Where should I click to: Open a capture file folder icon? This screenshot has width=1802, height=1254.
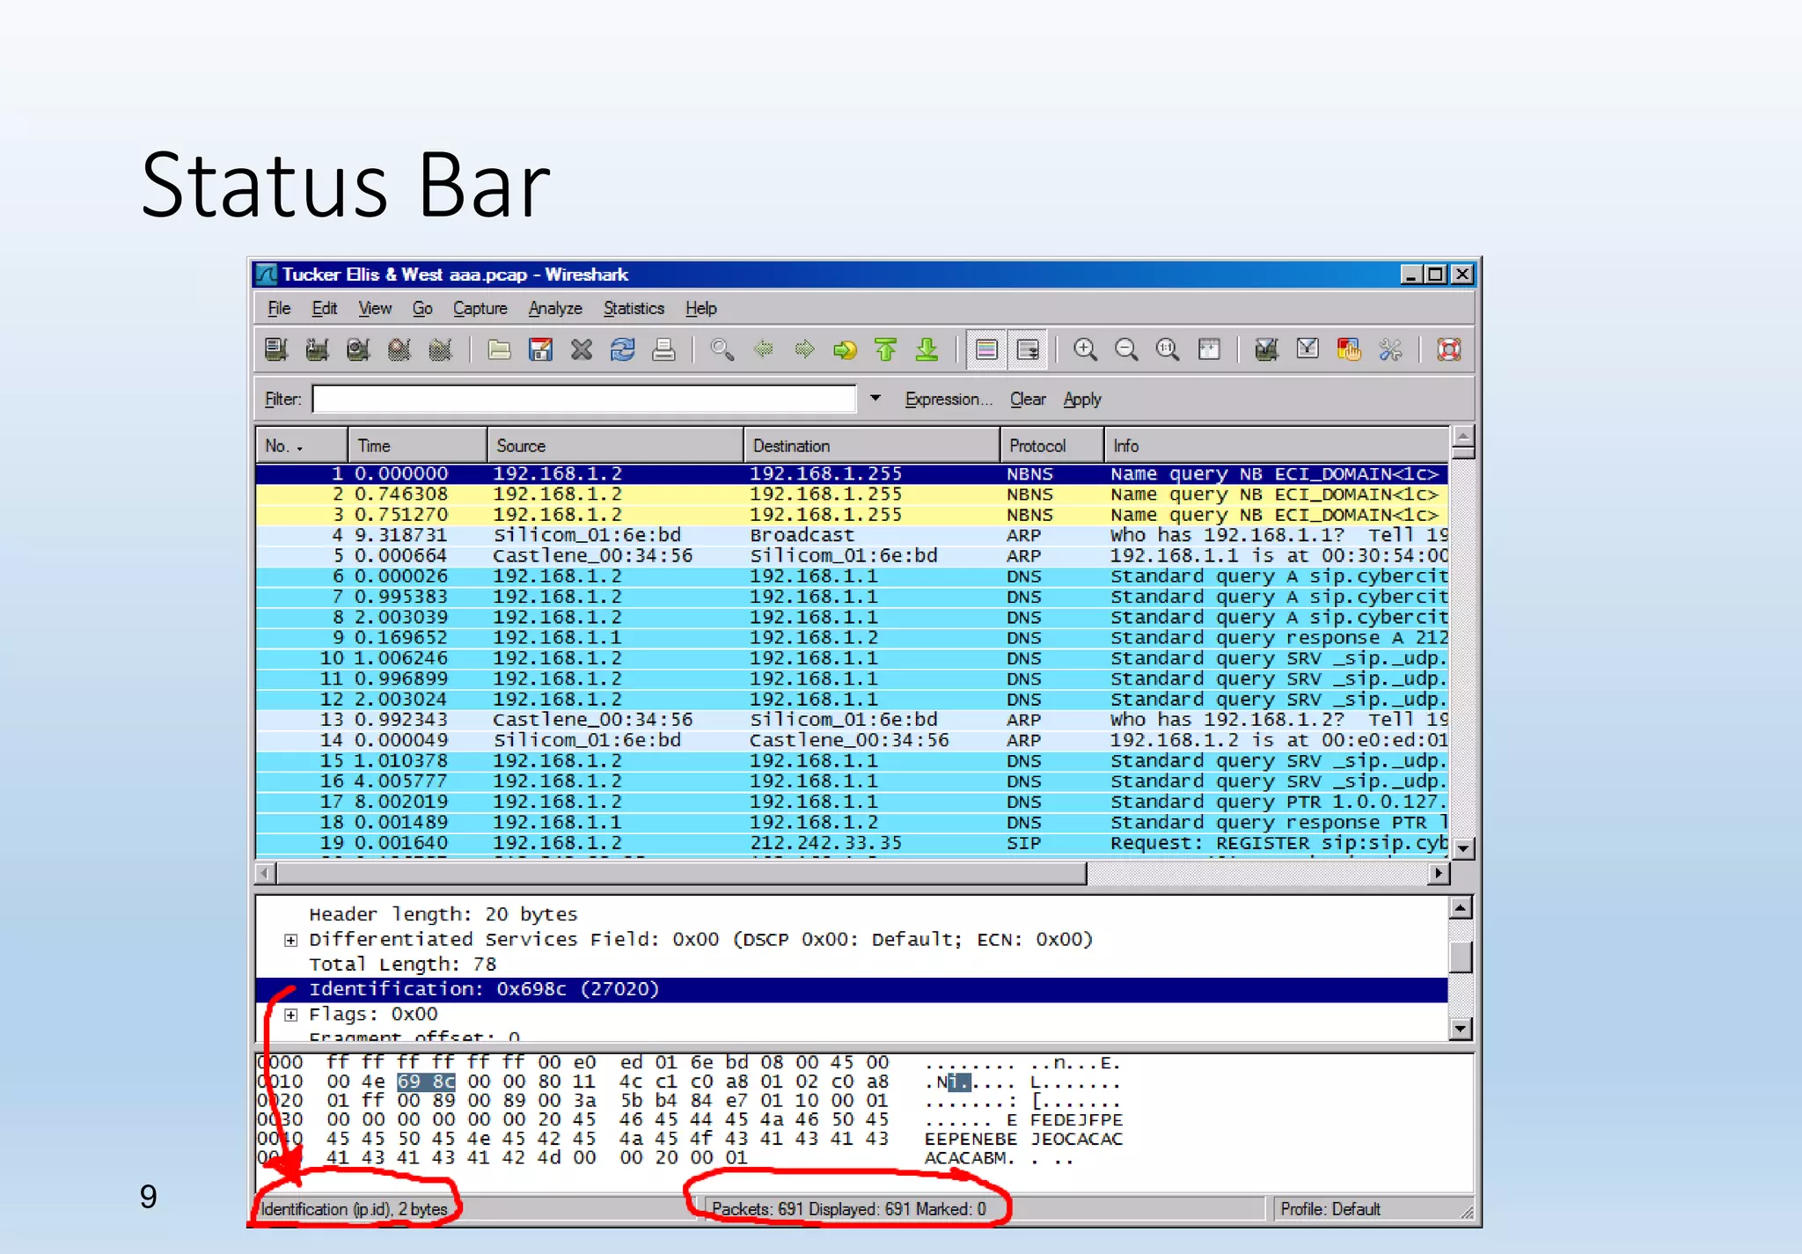coord(500,349)
